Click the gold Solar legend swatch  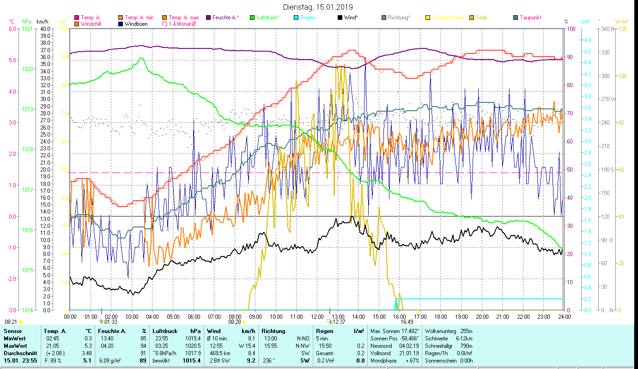(472, 18)
